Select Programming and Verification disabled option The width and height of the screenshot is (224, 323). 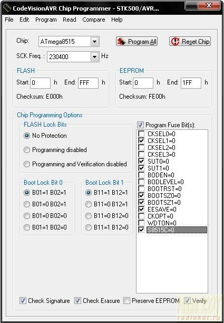click(x=27, y=164)
